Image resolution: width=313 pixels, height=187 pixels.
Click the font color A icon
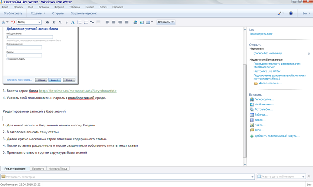pos(73,22)
